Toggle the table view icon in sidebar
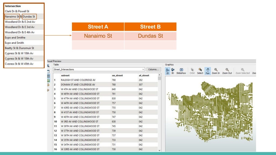276x155 pixels. pyautogui.click(x=48, y=76)
